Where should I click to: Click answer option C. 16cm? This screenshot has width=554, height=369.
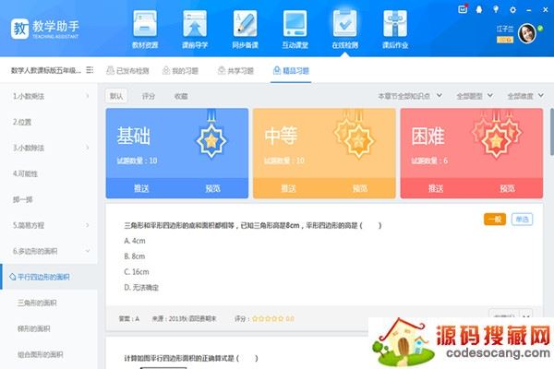click(x=137, y=272)
